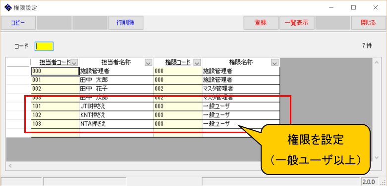
Task: Focus the yellow コード input field
Action: [x=44, y=46]
